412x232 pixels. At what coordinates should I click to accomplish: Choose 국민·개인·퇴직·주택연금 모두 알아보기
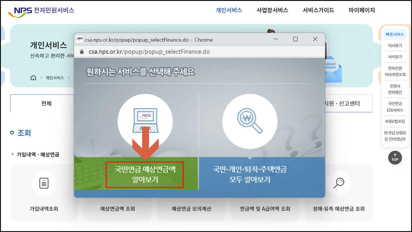[x=250, y=174]
